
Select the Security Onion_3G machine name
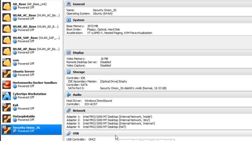26,128
